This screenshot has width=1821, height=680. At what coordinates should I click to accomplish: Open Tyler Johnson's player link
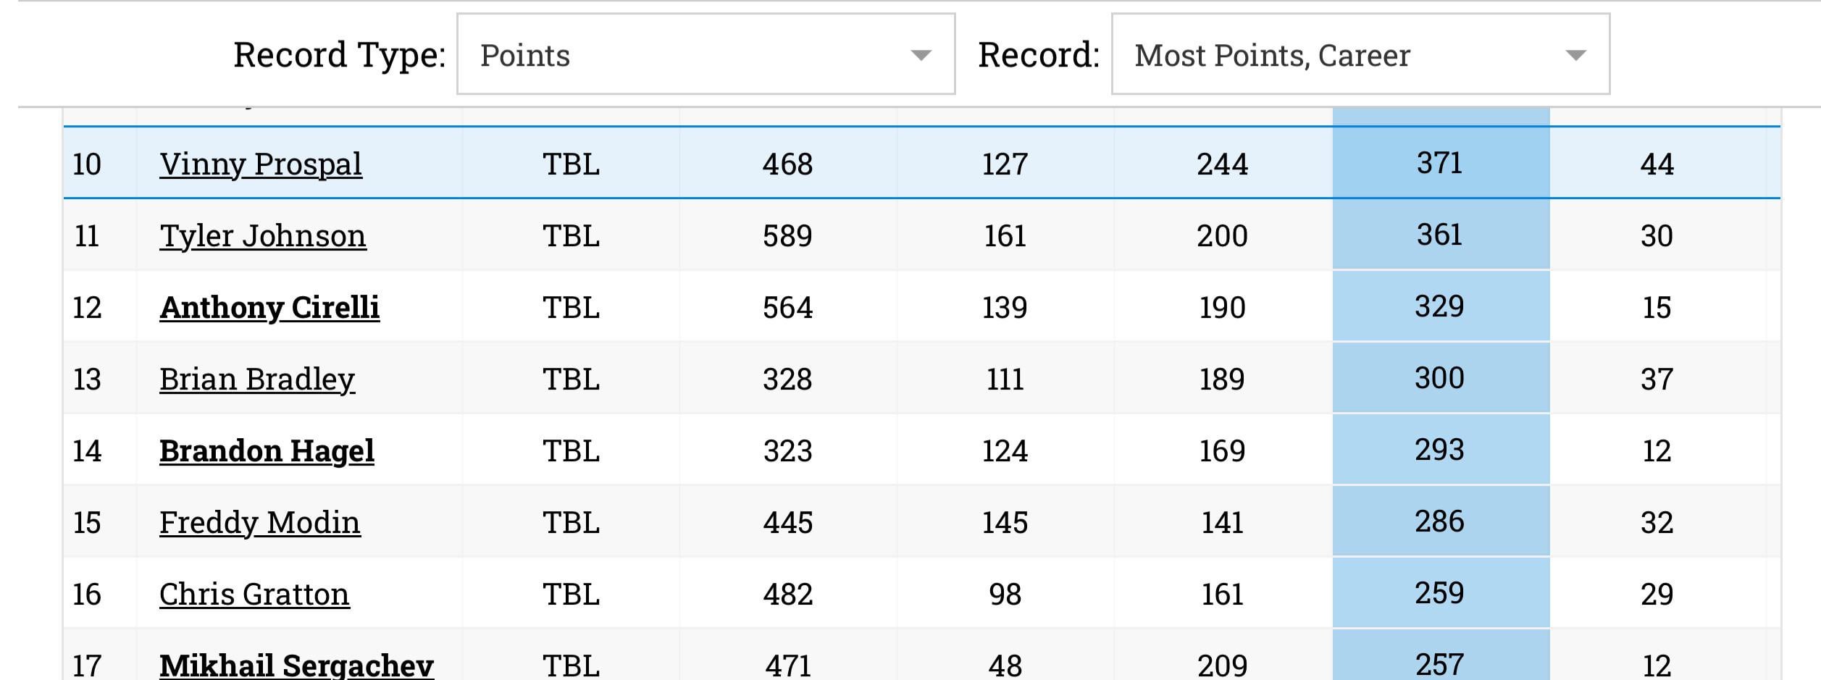tap(262, 235)
